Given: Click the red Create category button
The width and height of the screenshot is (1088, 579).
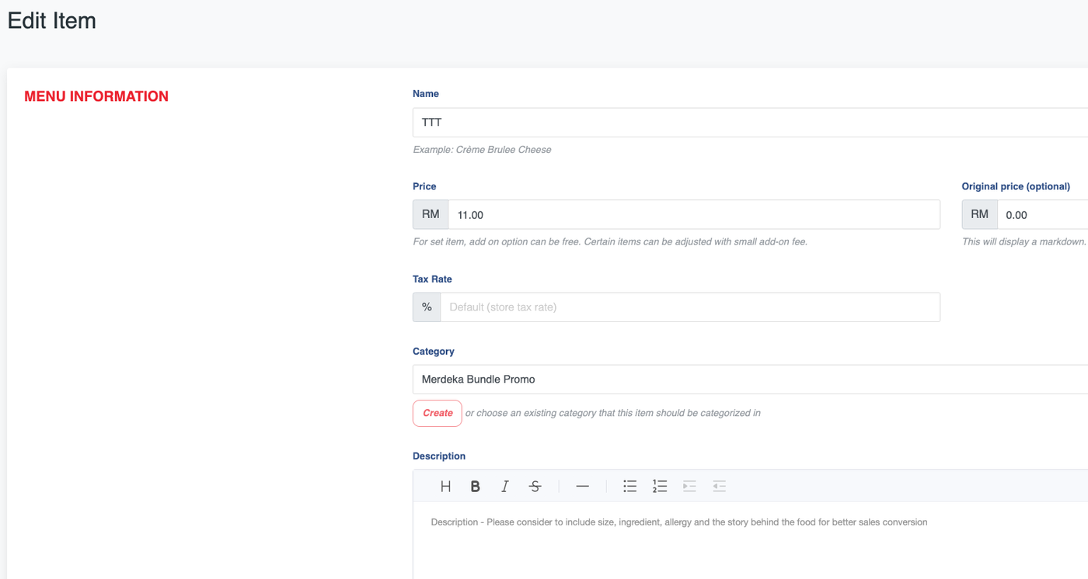Looking at the screenshot, I should click(438, 413).
